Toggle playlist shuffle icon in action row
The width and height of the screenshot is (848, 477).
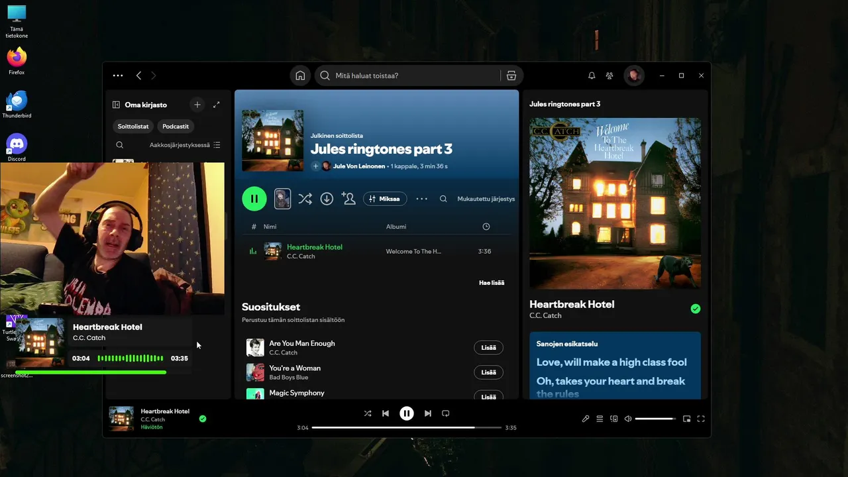[x=305, y=199]
